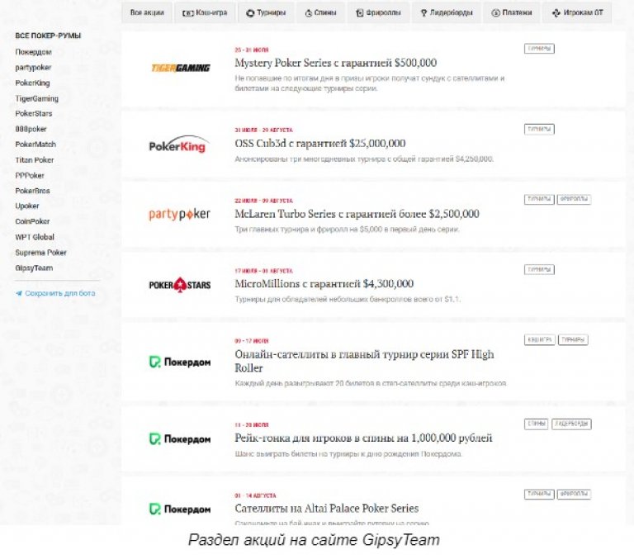Click Турниры tag on SPF High Roller row
The width and height of the screenshot is (634, 559).
(573, 339)
